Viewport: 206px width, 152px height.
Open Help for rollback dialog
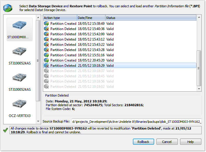(191, 142)
